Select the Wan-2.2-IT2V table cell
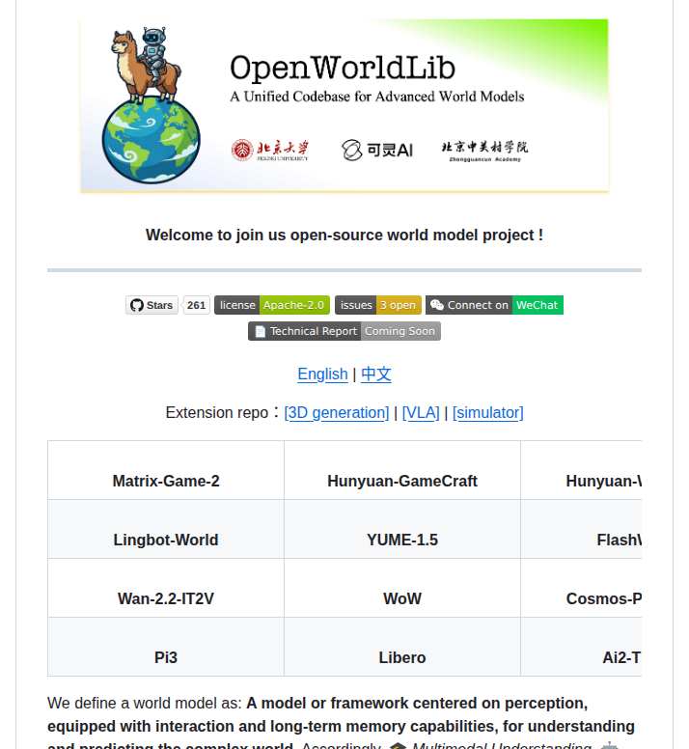This screenshot has width=689, height=749. click(x=166, y=588)
